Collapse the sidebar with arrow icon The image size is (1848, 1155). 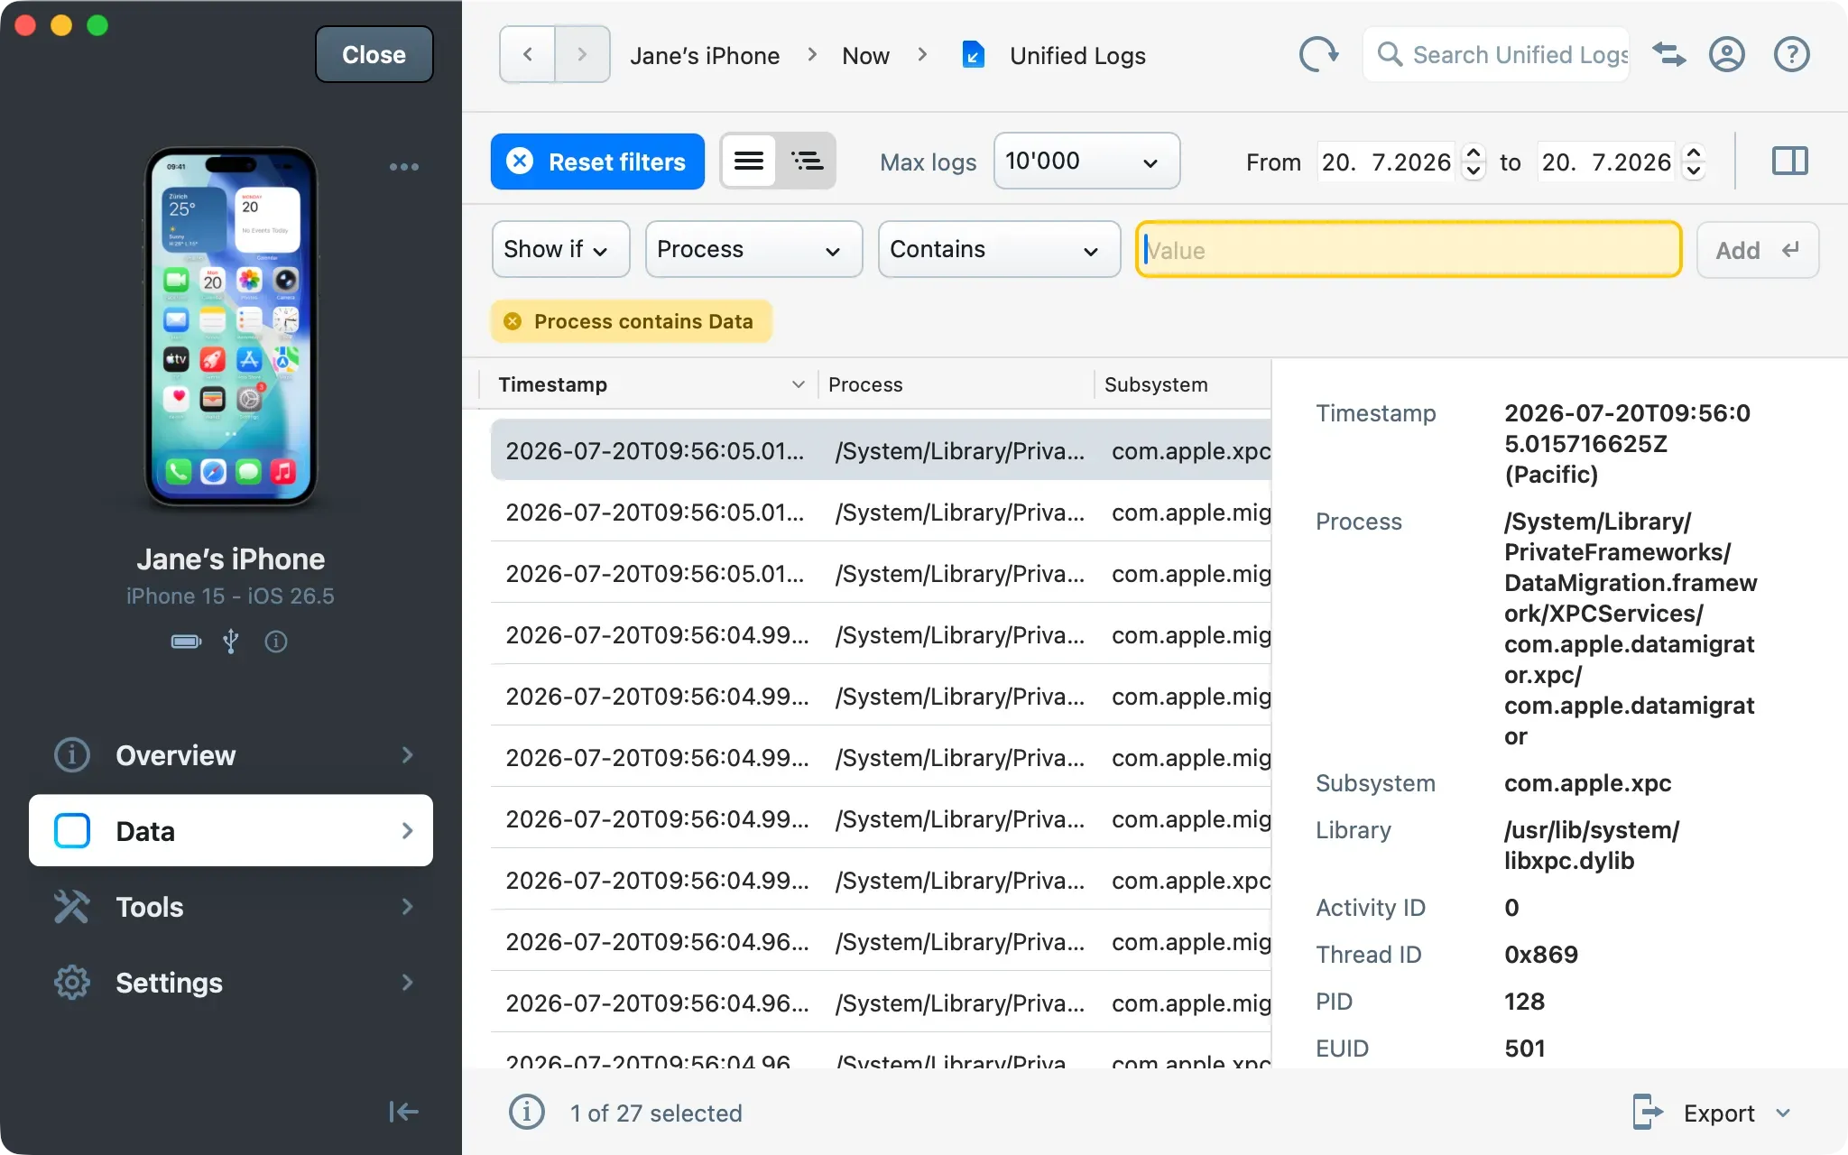(x=403, y=1112)
